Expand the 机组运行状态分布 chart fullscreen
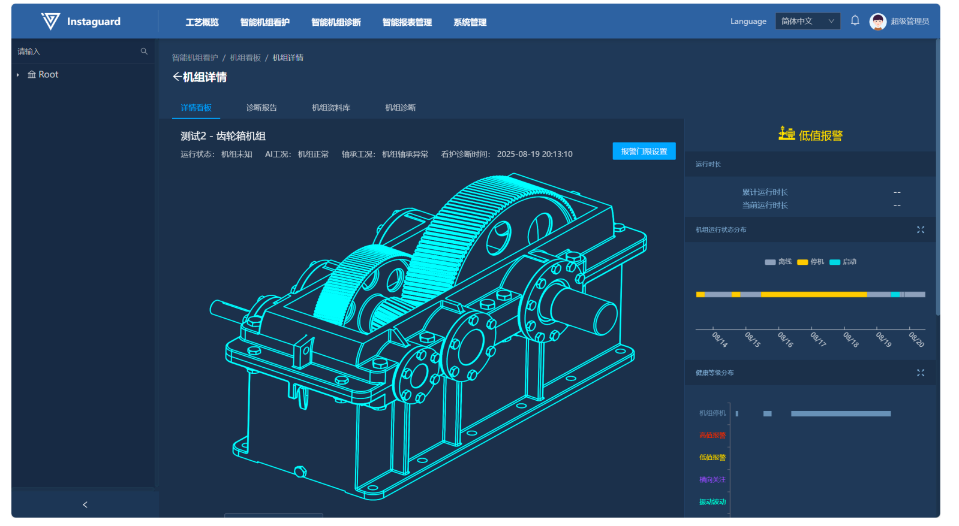 (x=920, y=230)
